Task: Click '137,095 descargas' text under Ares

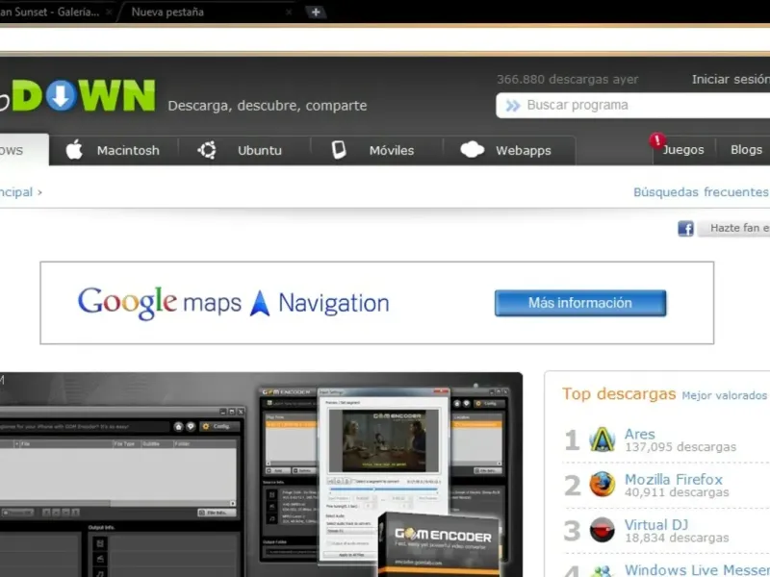Action: 680,447
